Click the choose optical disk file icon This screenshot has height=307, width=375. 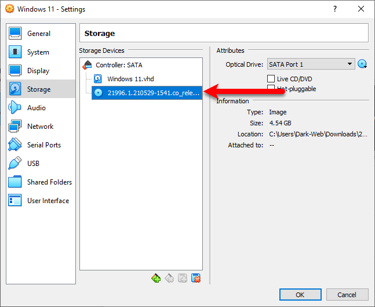click(362, 64)
